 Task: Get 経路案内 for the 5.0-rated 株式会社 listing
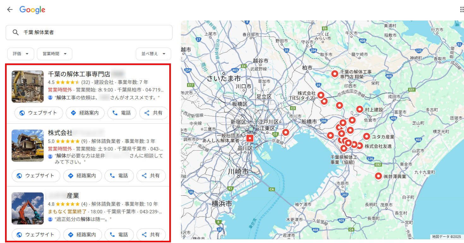(x=82, y=176)
